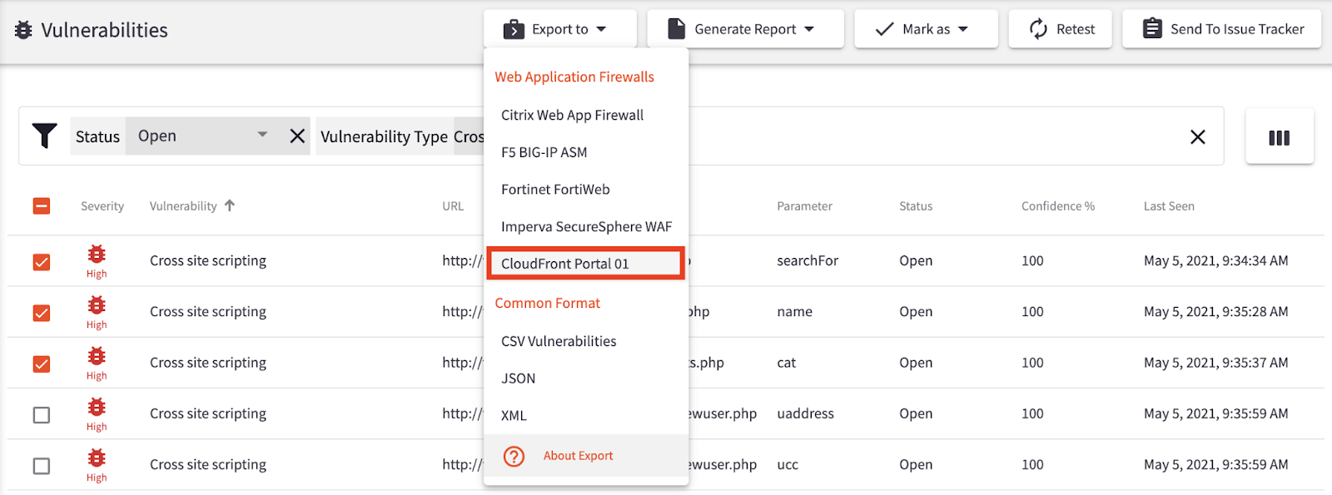Remove the Status filter with its X
Image resolution: width=1332 pixels, height=495 pixels.
[297, 136]
